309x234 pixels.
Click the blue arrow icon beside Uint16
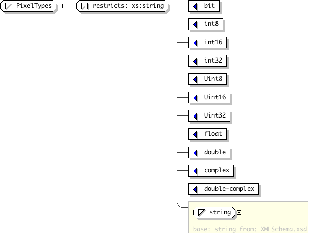(x=195, y=98)
